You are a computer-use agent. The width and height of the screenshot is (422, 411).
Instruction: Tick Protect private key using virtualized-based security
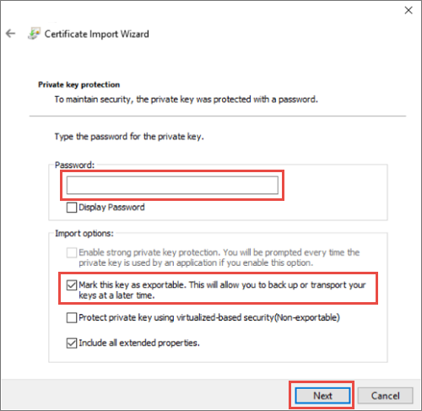[72, 317]
